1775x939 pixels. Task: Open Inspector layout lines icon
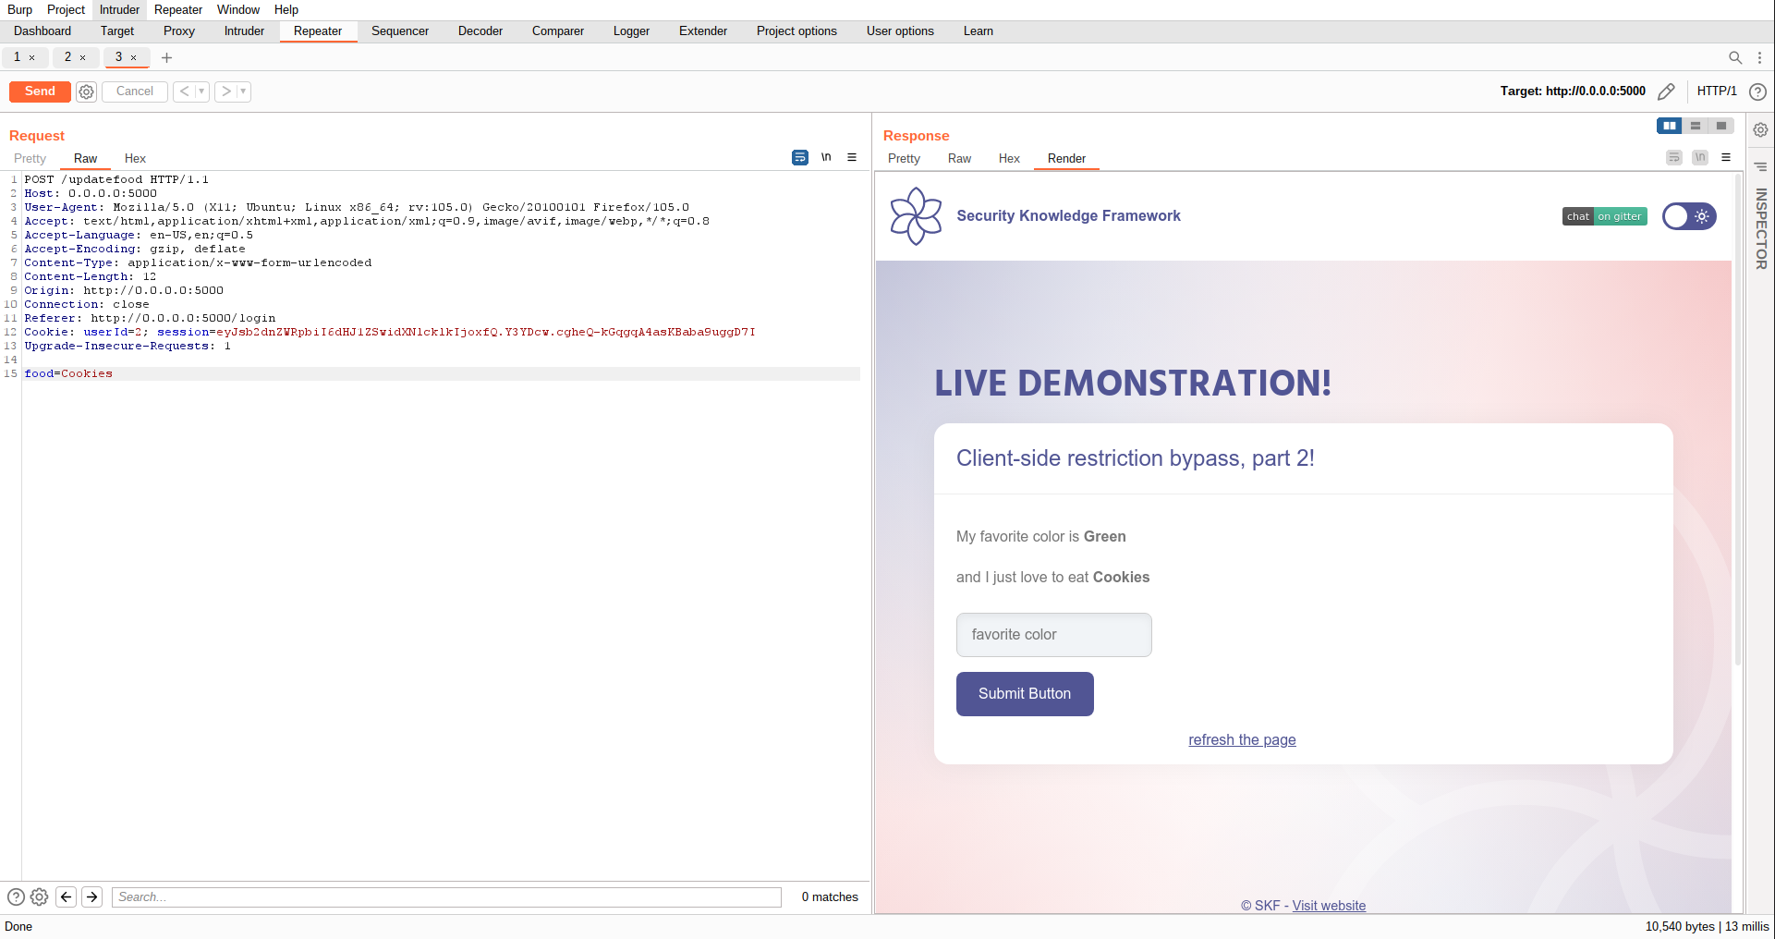click(1761, 167)
